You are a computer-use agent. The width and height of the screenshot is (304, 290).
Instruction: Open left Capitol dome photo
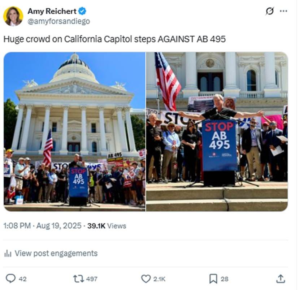click(x=74, y=131)
